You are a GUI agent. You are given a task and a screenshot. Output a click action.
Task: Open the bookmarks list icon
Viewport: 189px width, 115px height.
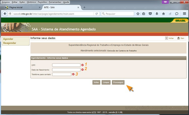click(144, 14)
